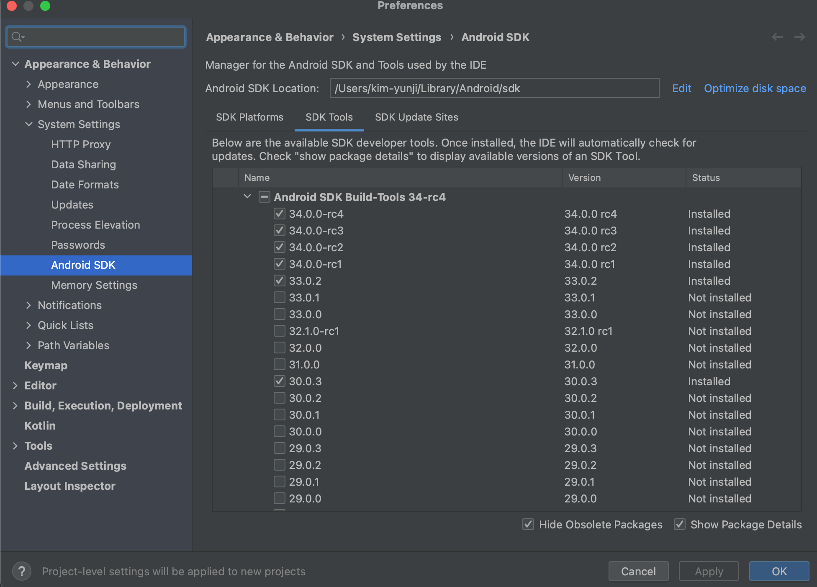Open Keymap settings
This screenshot has height=587, width=817.
click(x=46, y=366)
